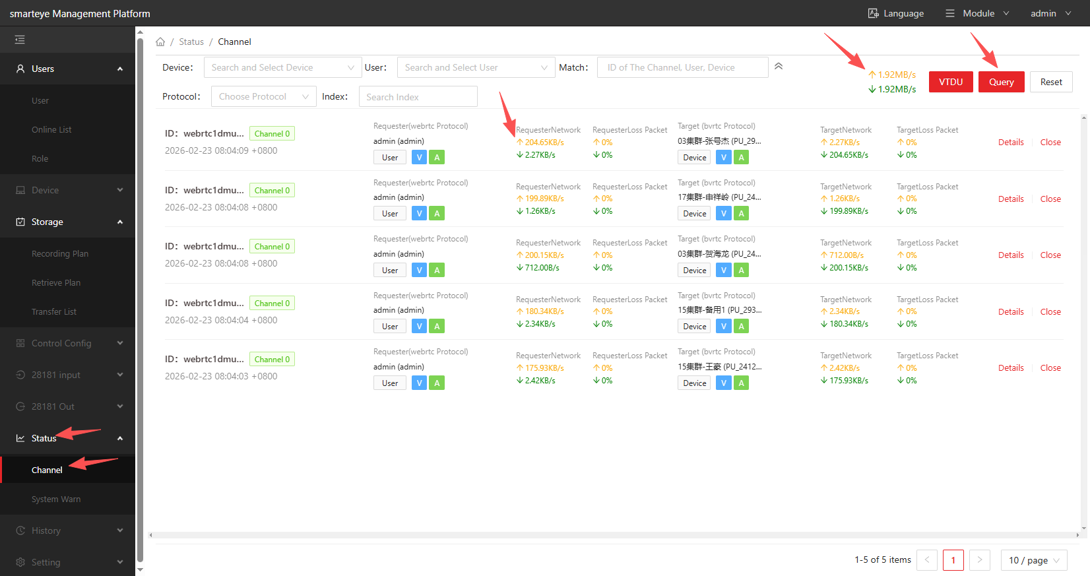1090x576 pixels.
Task: Click the home icon in the breadcrumb
Action: coord(160,42)
